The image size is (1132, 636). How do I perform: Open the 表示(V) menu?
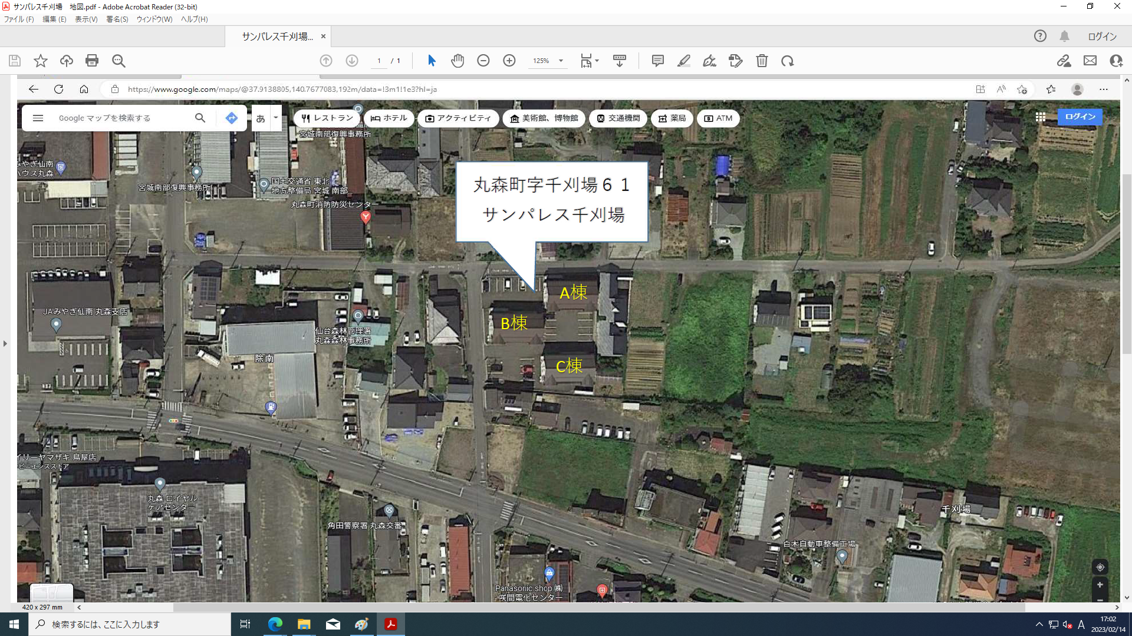coord(86,19)
